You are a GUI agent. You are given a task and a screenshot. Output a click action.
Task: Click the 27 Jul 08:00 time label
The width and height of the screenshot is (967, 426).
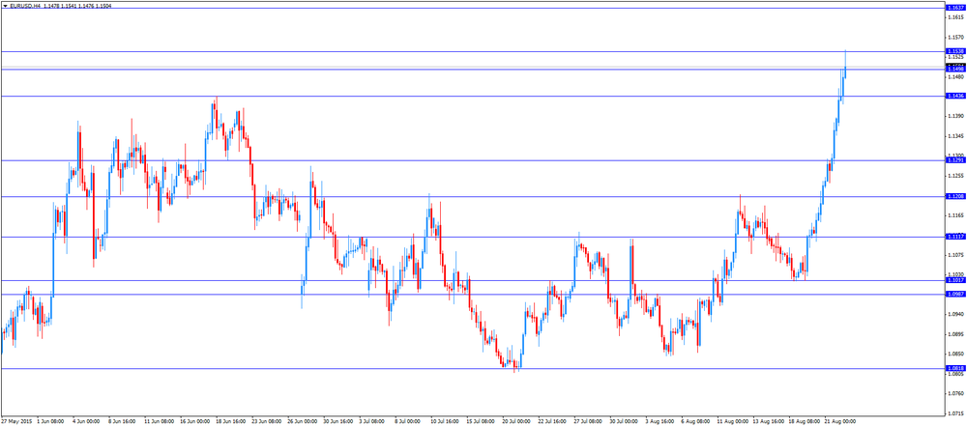(x=587, y=422)
